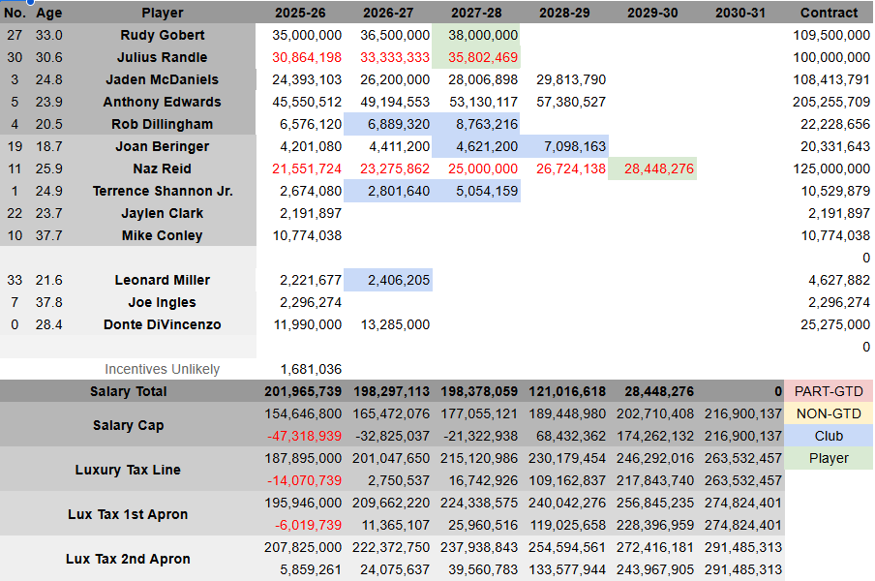Select the Player column header

pyautogui.click(x=163, y=13)
